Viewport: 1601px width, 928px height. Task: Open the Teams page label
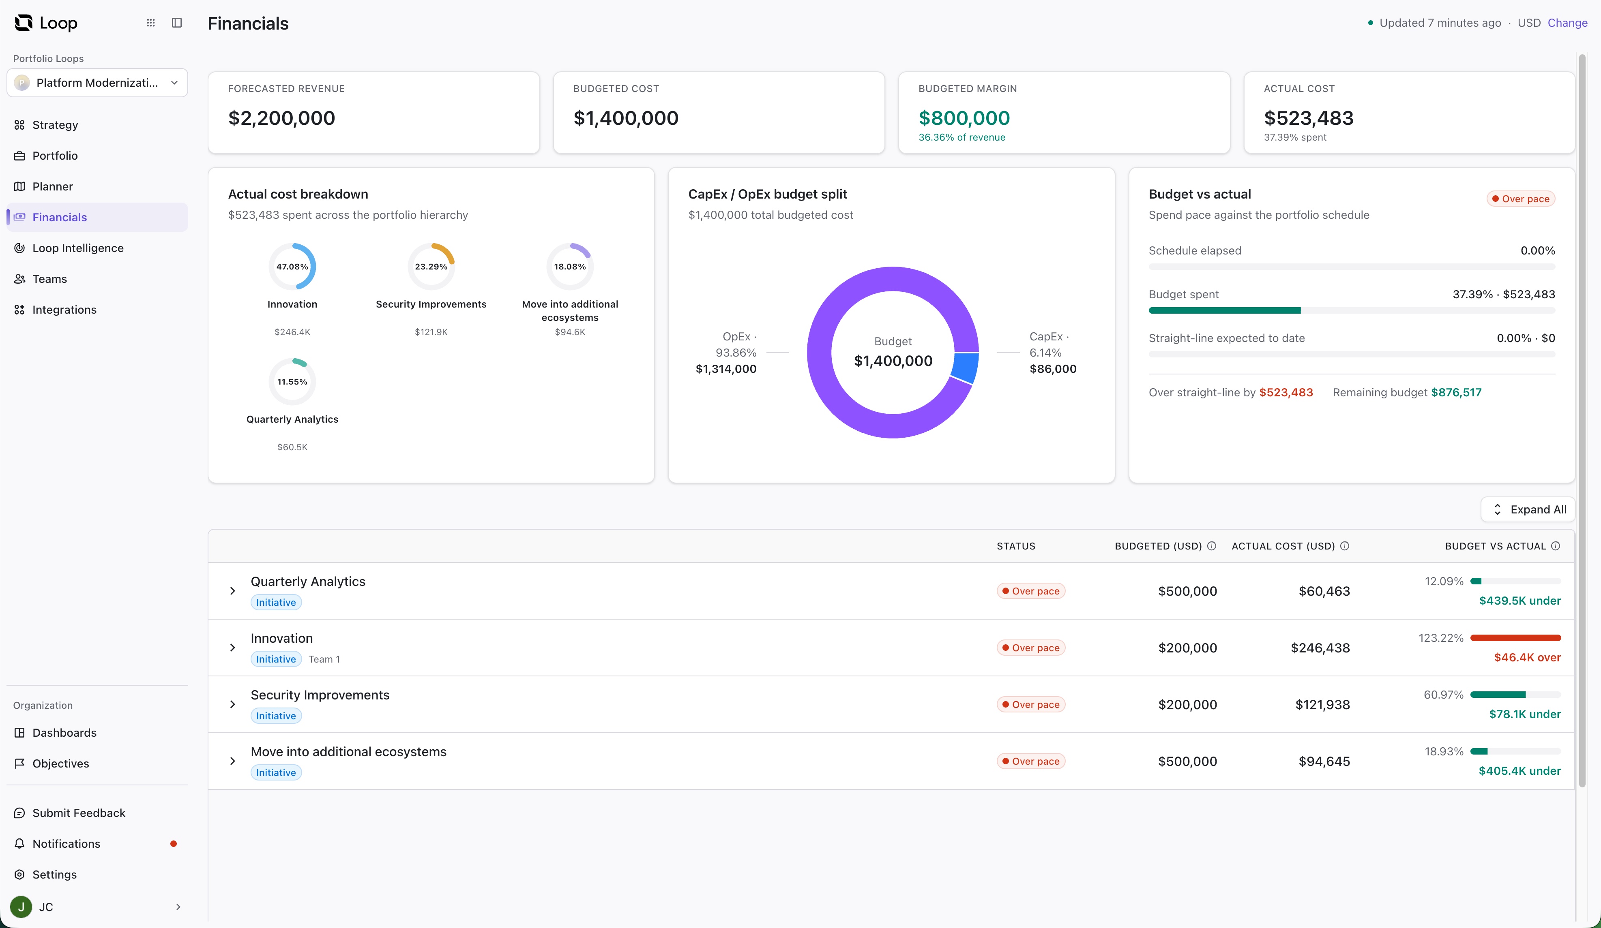(x=49, y=279)
